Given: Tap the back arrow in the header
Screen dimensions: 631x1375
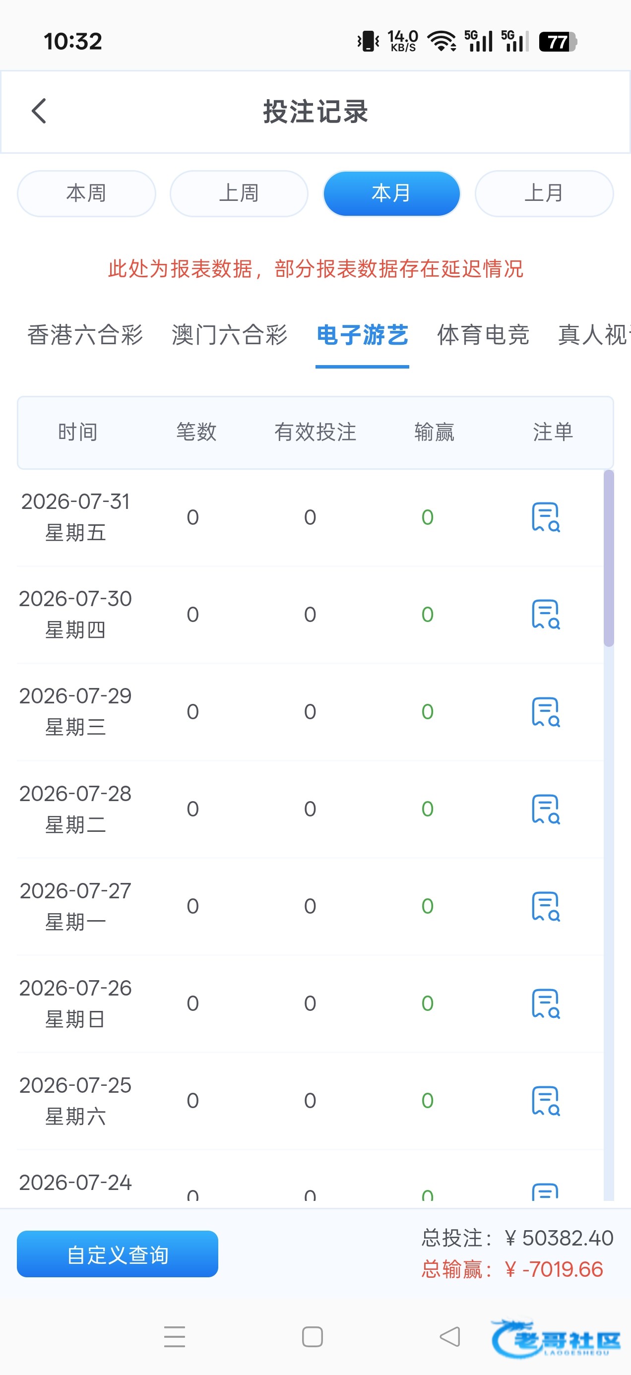Looking at the screenshot, I should (39, 111).
